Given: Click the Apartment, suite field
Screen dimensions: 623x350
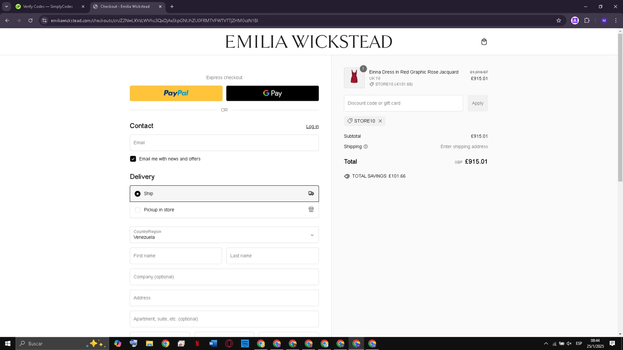Looking at the screenshot, I should pyautogui.click(x=224, y=319).
